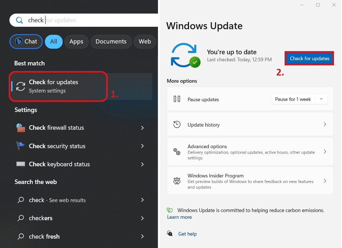Click the keyboard icon next to keyboard status

point(21,164)
